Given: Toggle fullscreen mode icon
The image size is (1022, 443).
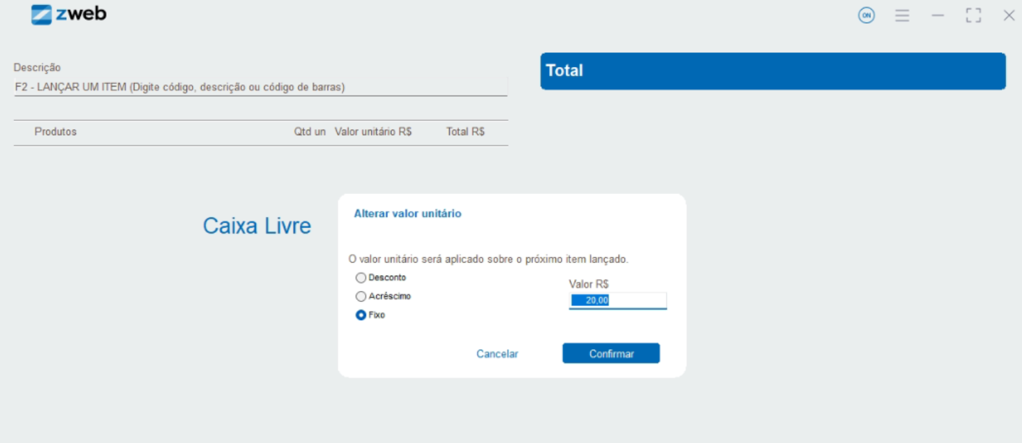Looking at the screenshot, I should click(x=973, y=15).
